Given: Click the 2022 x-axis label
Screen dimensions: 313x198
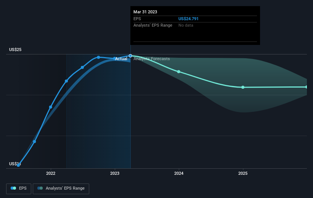Looking at the screenshot, I should [51, 173].
